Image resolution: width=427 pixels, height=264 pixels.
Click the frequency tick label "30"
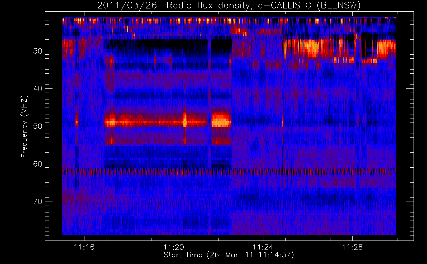coord(38,51)
